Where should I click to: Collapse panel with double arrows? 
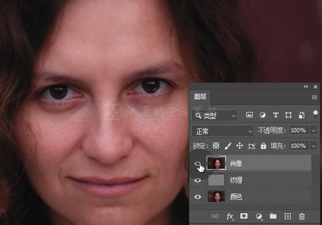pos(306,87)
